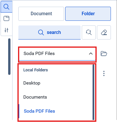Browse for a folder with the open-folder icon
Viewport: 117px width, 122px height.
pos(104,54)
